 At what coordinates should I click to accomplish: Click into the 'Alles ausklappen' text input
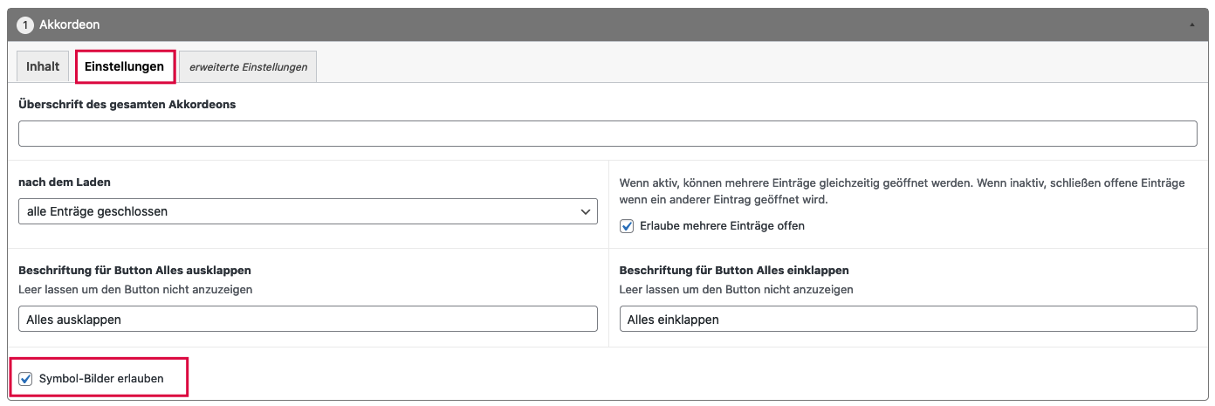click(x=307, y=319)
